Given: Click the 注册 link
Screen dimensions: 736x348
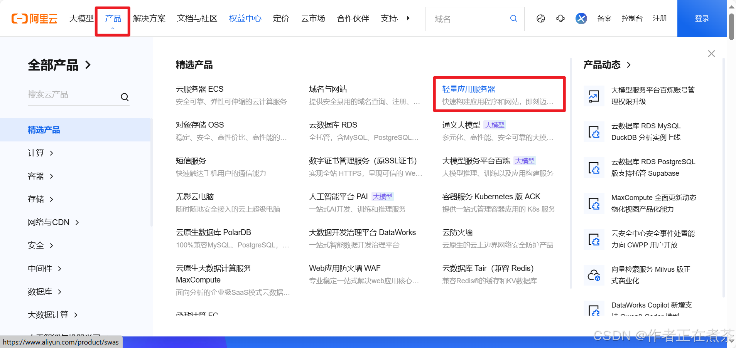Looking at the screenshot, I should click(x=660, y=18).
